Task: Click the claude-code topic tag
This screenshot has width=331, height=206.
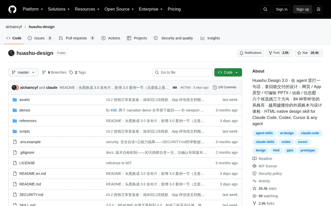Action: coord(310,133)
